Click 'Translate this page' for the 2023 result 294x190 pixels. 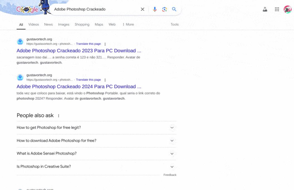[x=88, y=44]
